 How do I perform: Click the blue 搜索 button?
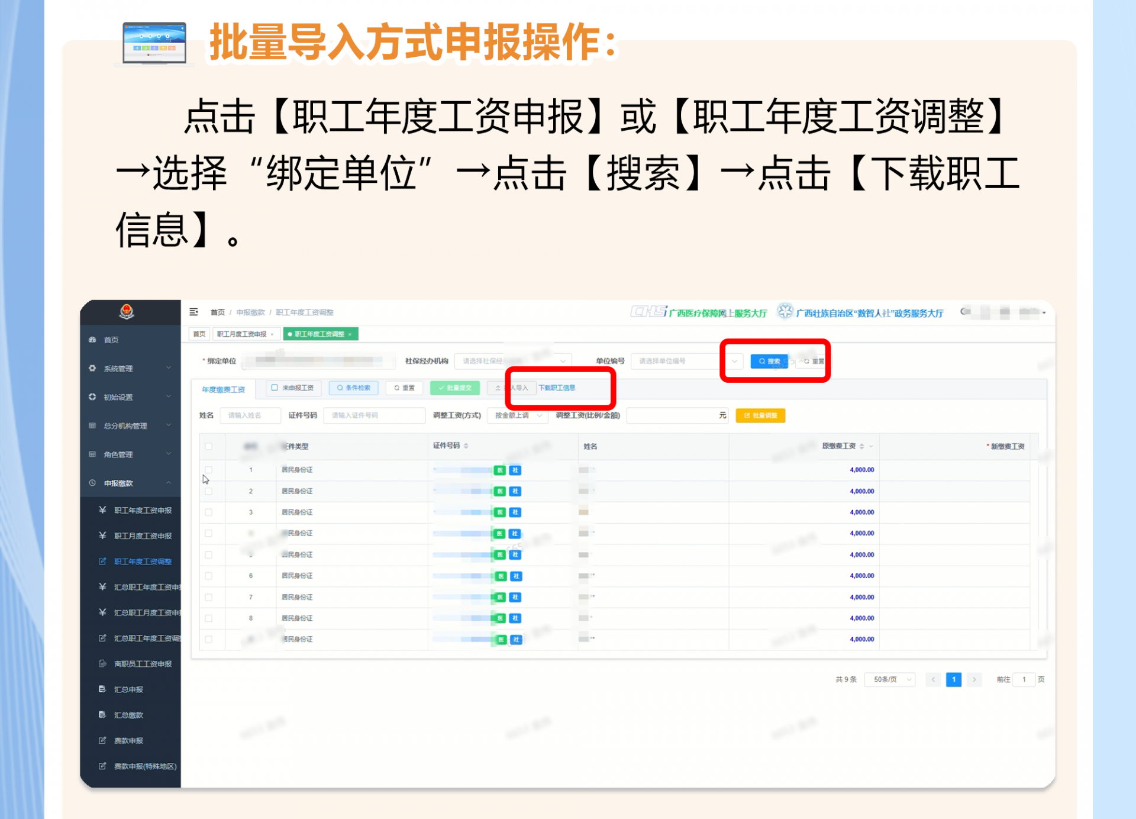coord(769,361)
